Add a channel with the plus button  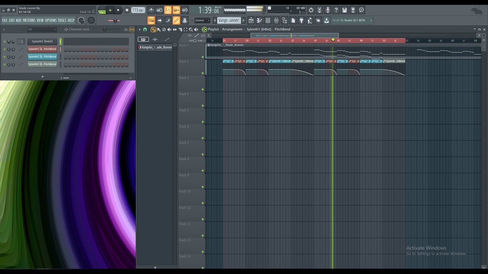[x=42, y=76]
